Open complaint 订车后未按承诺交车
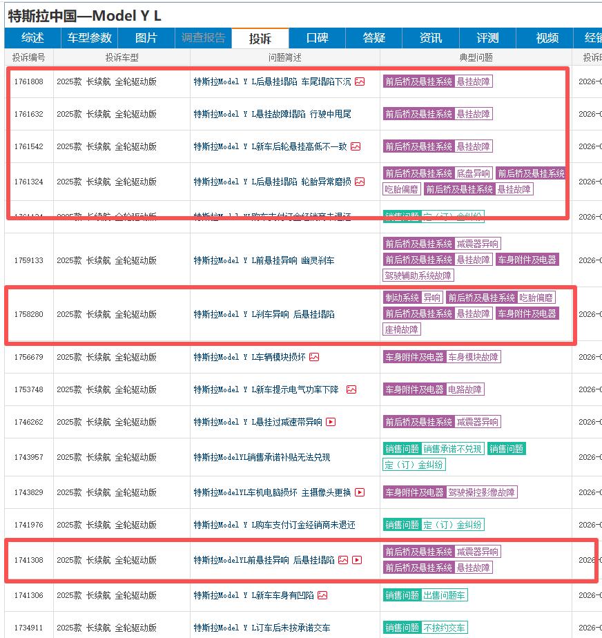 tap(262, 628)
